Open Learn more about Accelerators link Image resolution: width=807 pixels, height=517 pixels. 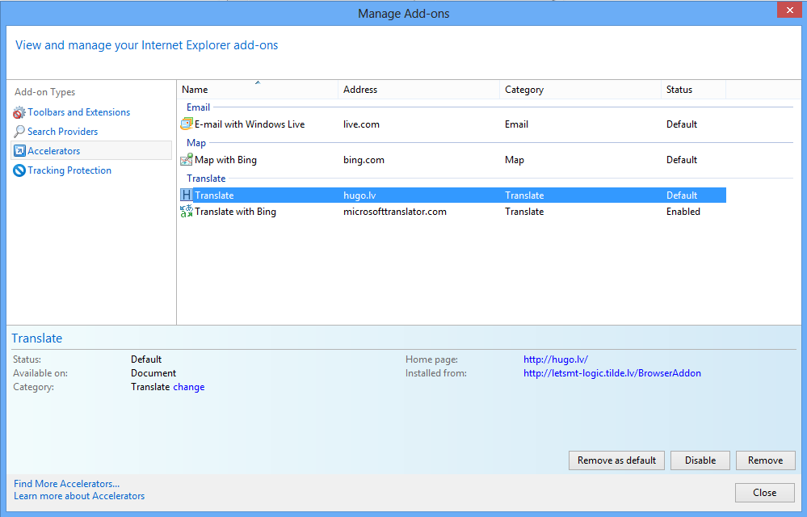[x=79, y=496]
